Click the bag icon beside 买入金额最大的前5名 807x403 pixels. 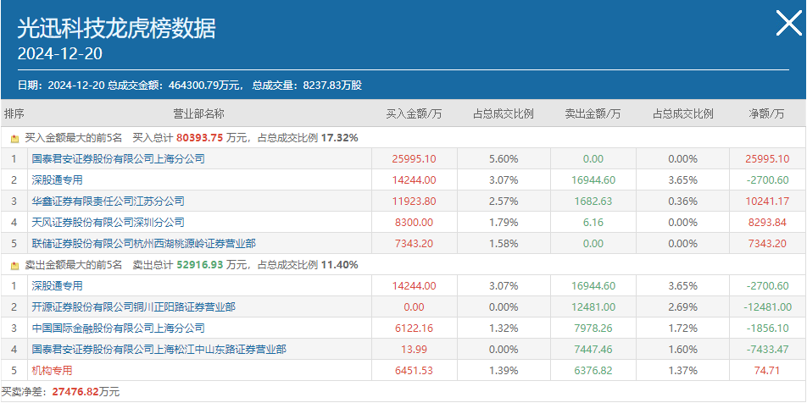click(15, 138)
